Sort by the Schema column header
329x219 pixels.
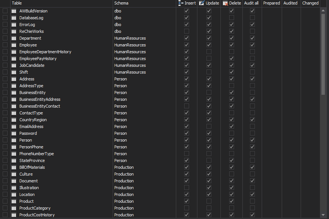coord(121,3)
